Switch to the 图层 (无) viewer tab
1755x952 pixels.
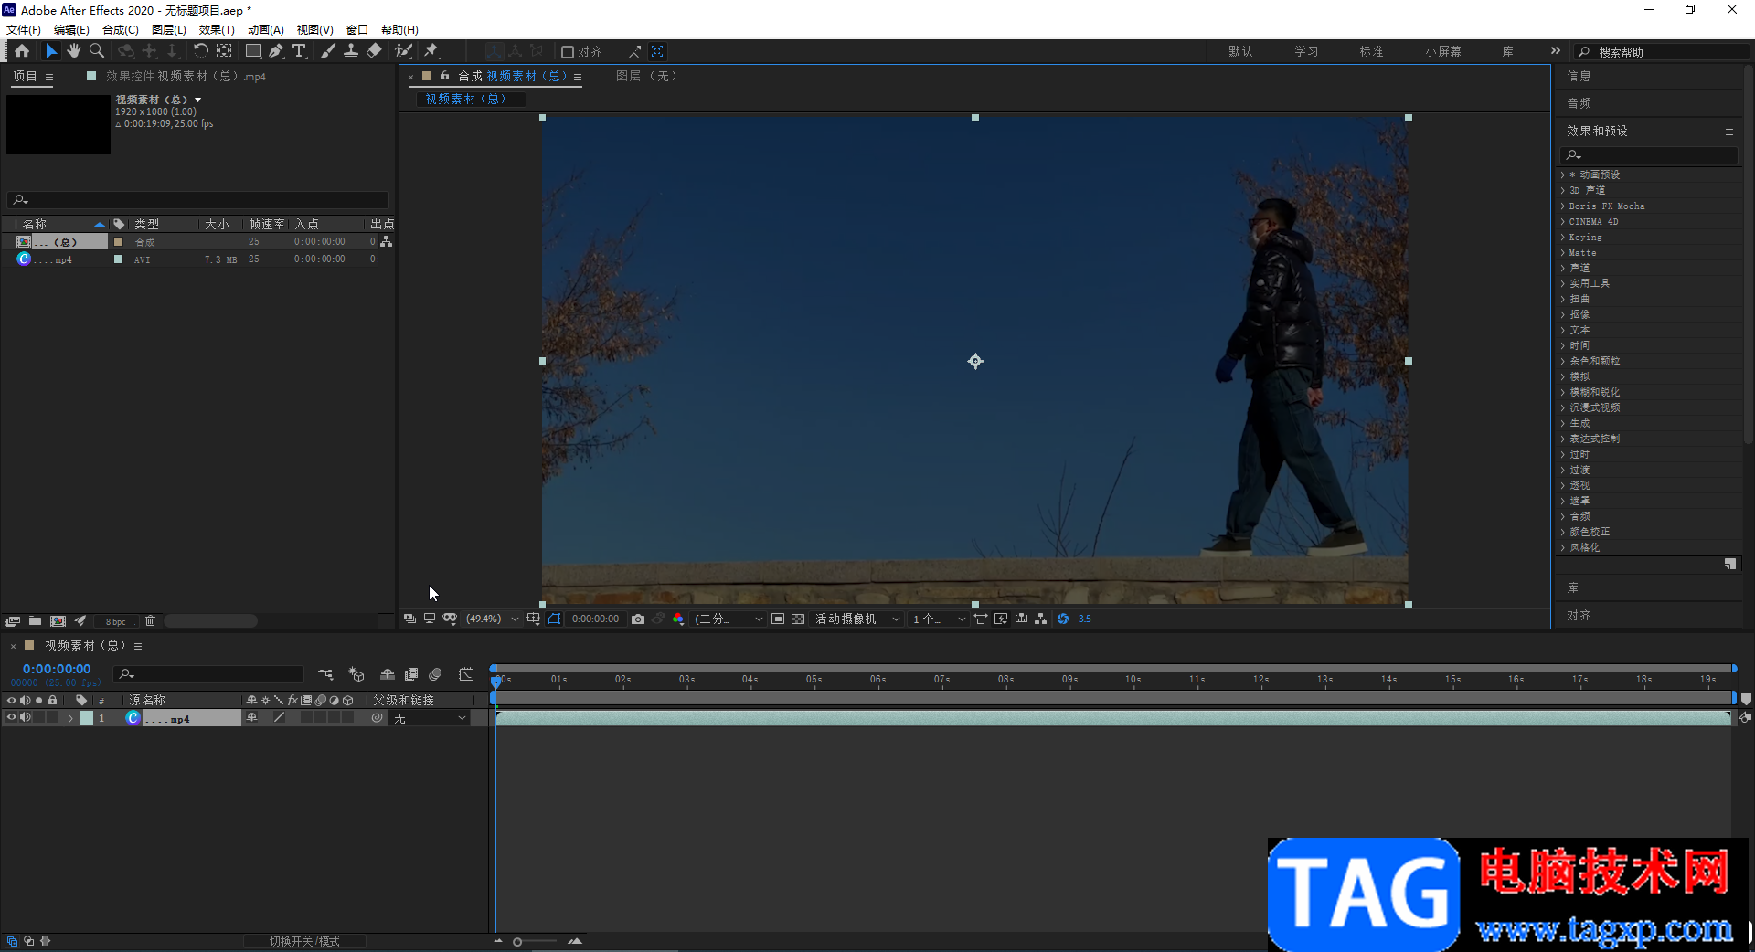pos(646,76)
